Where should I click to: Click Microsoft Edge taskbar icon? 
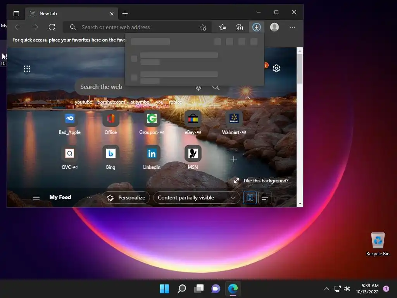tap(233, 289)
